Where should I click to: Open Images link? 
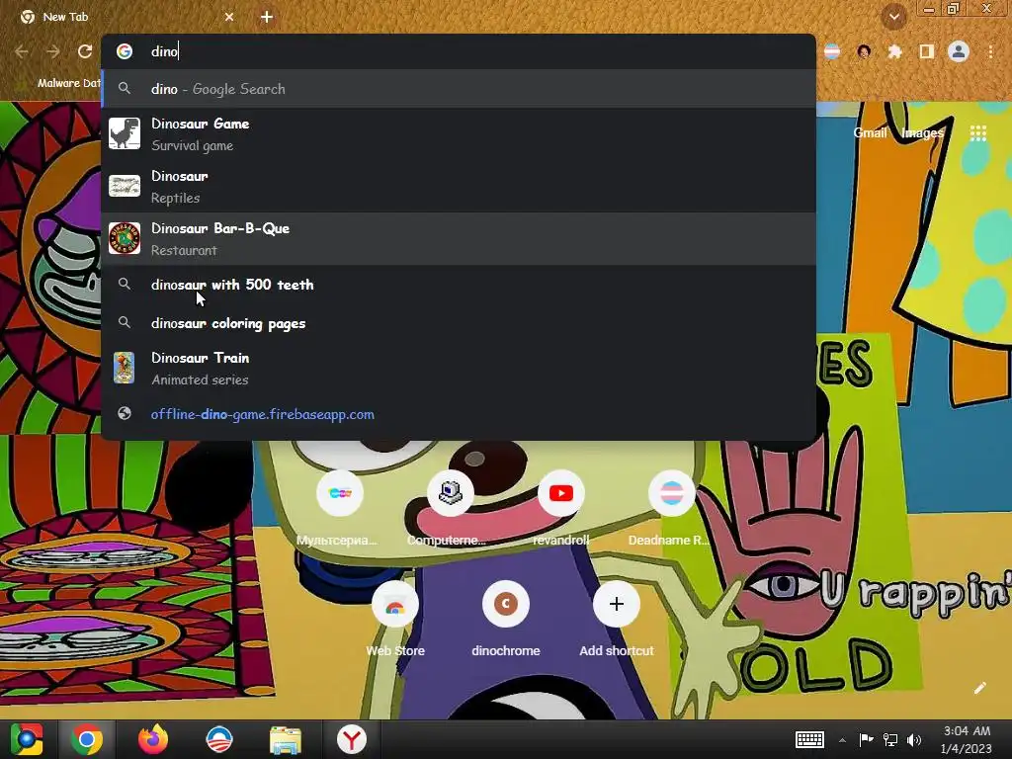pyautogui.click(x=922, y=133)
